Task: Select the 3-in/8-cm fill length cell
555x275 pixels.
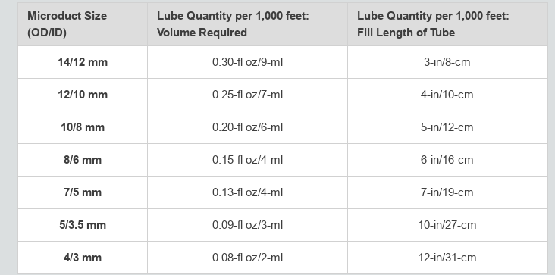Action: coord(447,62)
